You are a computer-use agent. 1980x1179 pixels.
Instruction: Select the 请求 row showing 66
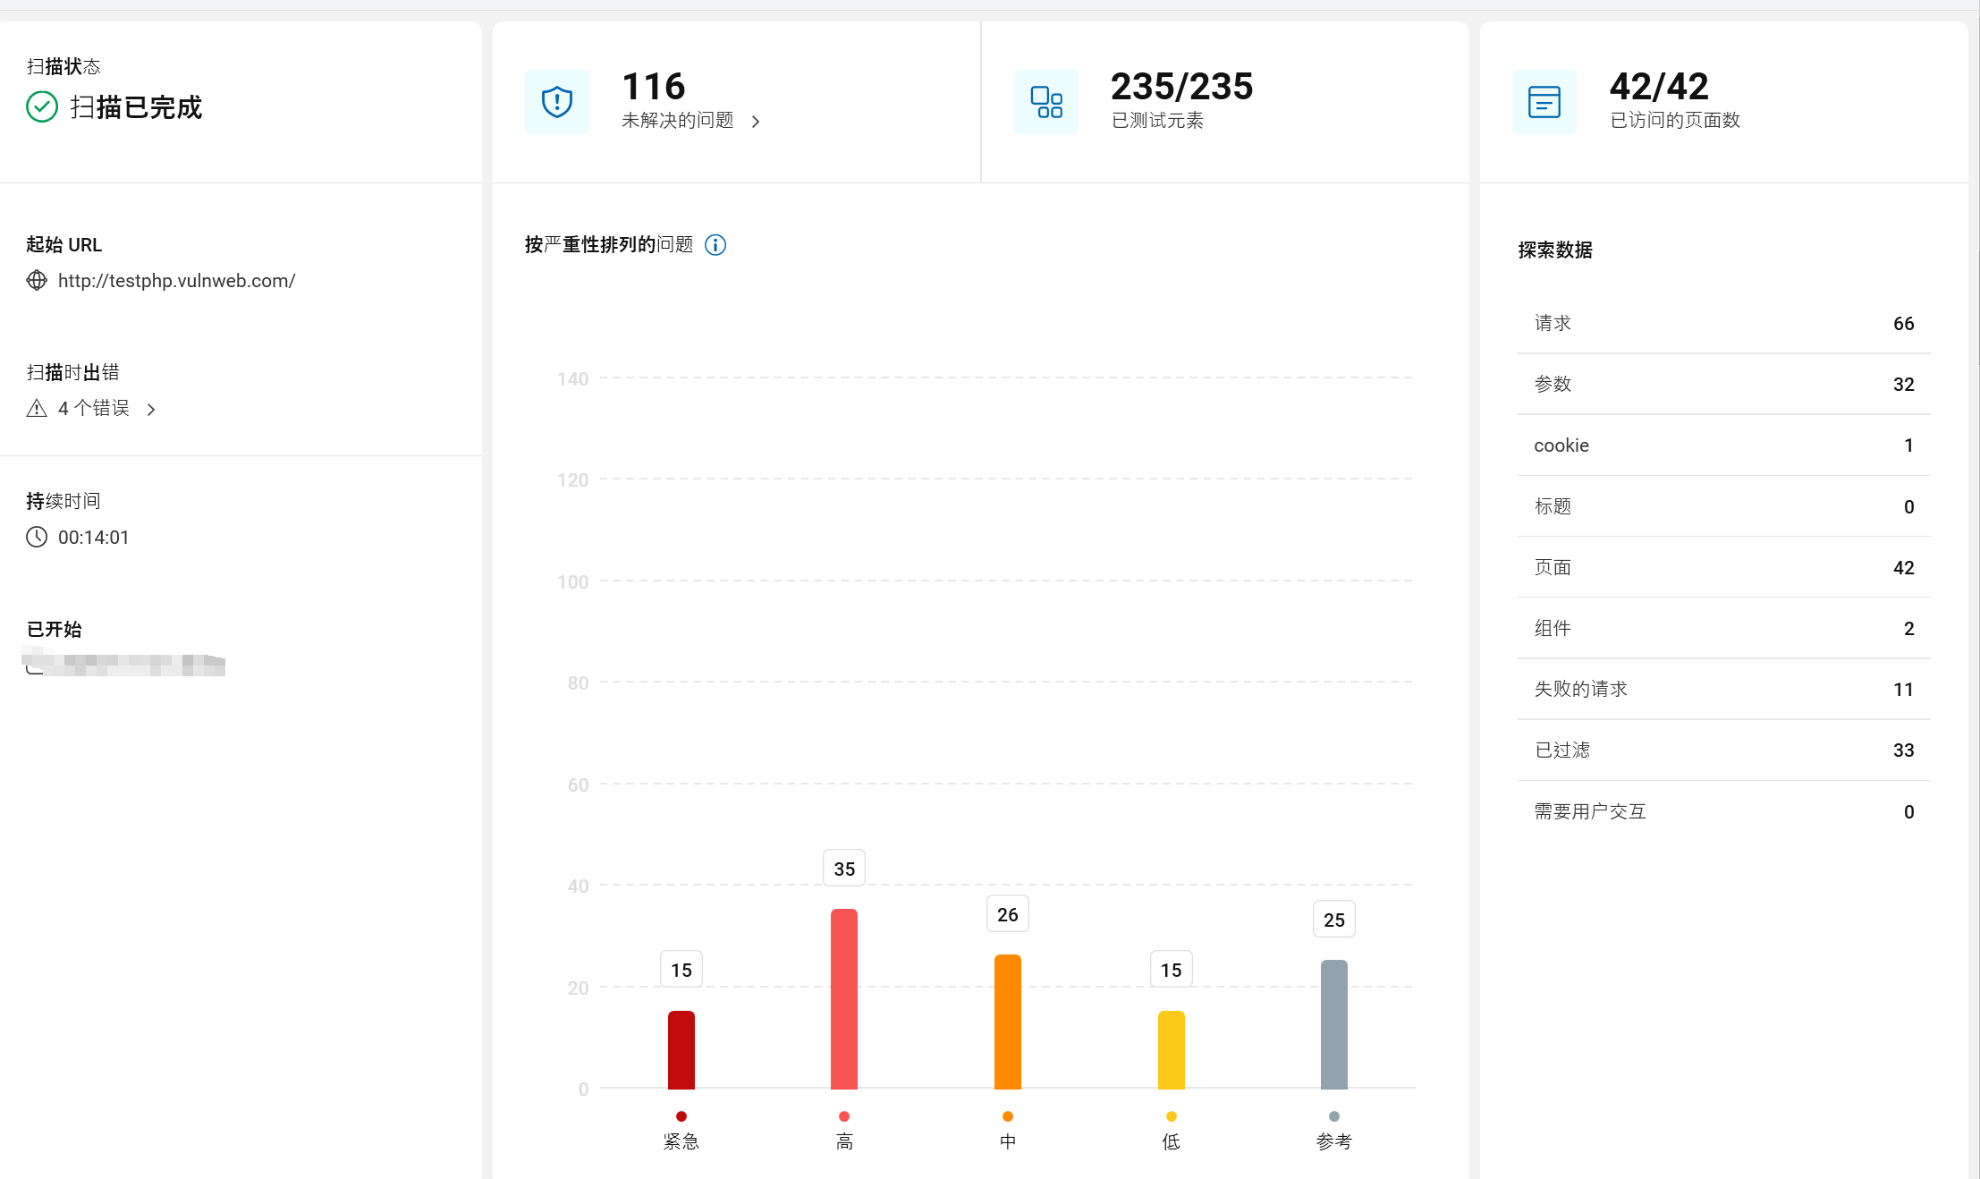point(1724,324)
